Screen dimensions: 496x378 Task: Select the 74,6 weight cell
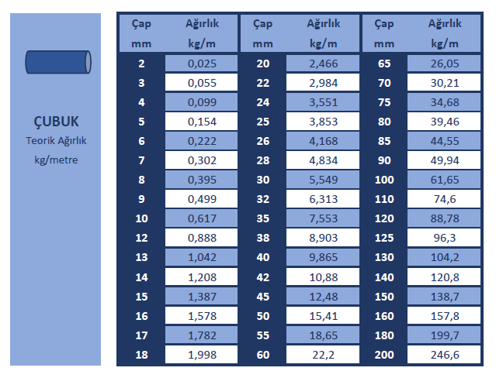tap(445, 199)
